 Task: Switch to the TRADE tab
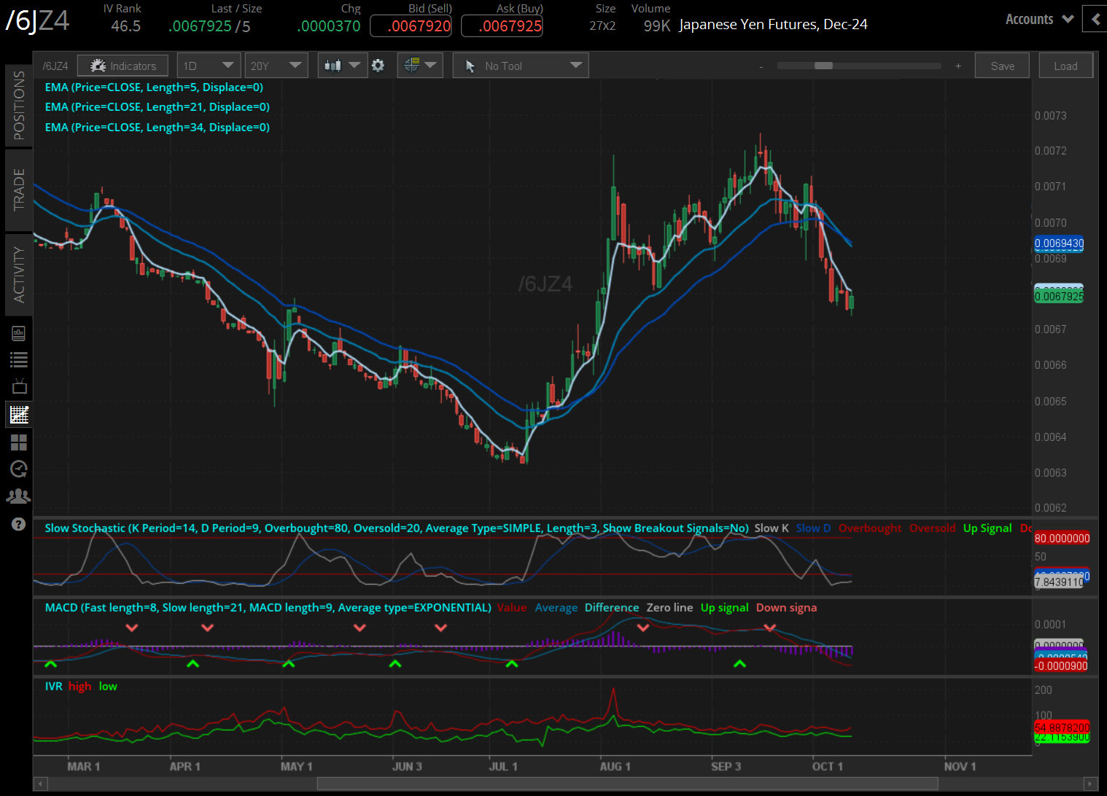coord(19,190)
